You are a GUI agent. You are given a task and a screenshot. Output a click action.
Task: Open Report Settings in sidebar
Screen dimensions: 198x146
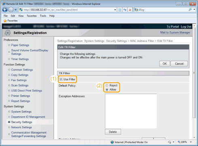pos(21,101)
